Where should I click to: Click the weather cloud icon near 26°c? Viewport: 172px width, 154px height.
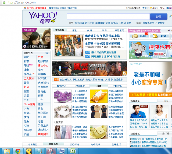pyautogui.click(x=151, y=8)
